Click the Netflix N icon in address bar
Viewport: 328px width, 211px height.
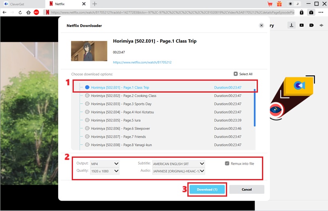(x=48, y=12)
